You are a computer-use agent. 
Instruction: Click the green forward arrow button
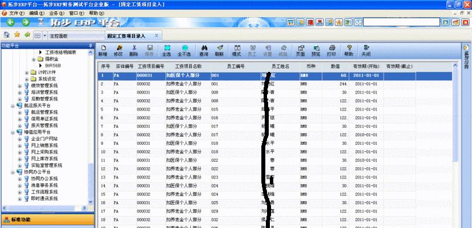(x=26, y=22)
